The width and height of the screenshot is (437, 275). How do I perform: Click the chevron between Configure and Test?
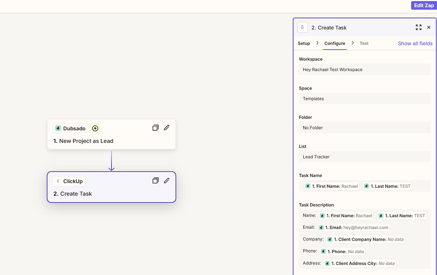pyautogui.click(x=352, y=43)
